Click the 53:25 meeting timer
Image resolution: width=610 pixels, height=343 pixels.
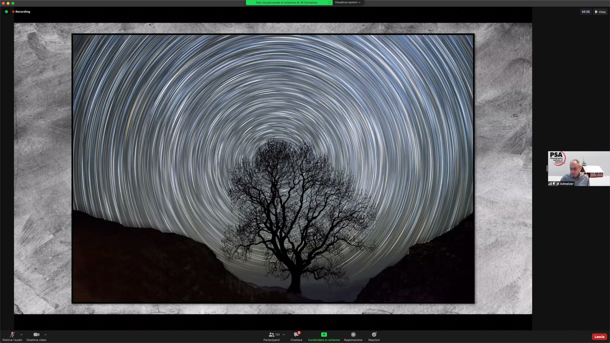pyautogui.click(x=586, y=12)
